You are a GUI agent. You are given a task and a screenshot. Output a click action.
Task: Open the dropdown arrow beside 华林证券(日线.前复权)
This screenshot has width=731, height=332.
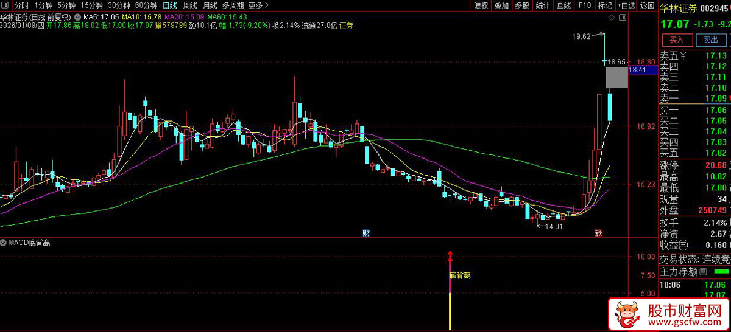[77, 16]
